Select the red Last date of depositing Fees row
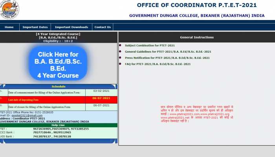The height and width of the screenshot is (157, 275). coord(58,100)
